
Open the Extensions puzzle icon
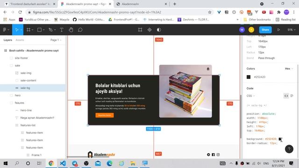(x=279, y=12)
